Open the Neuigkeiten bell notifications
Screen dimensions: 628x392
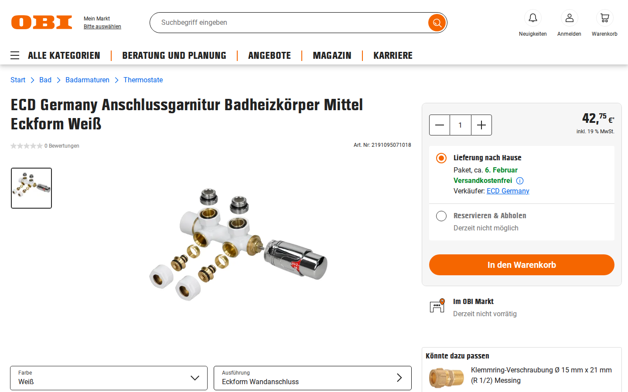[x=533, y=18]
